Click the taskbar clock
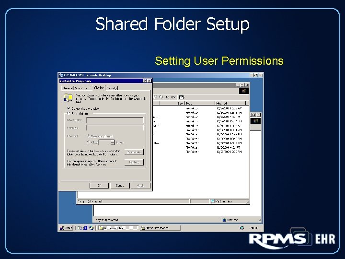Screen dimensions: 345x259 [253, 228]
